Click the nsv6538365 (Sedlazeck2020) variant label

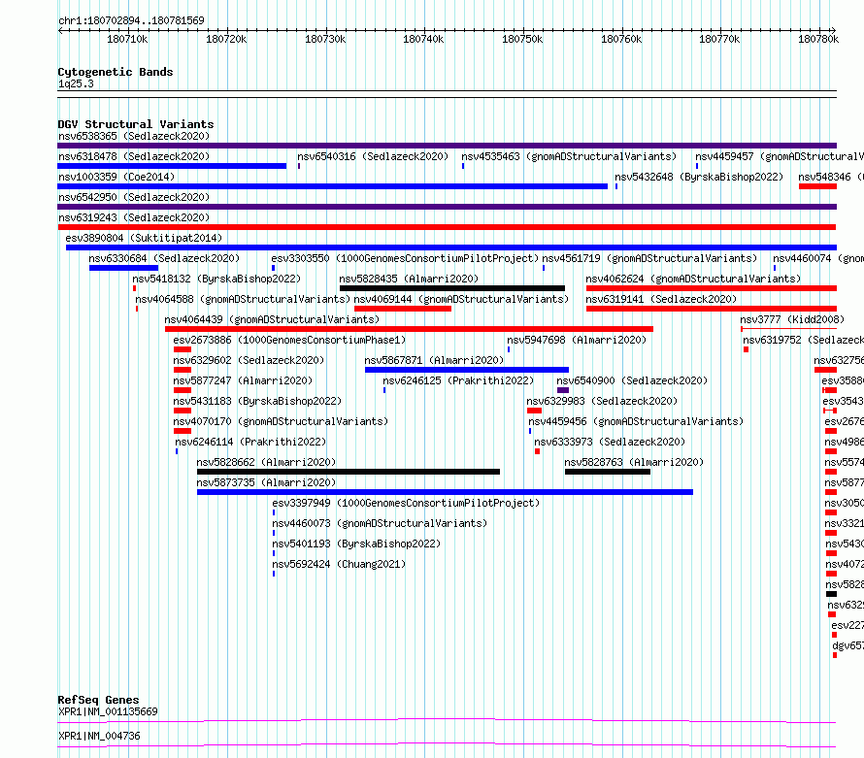[x=134, y=136]
